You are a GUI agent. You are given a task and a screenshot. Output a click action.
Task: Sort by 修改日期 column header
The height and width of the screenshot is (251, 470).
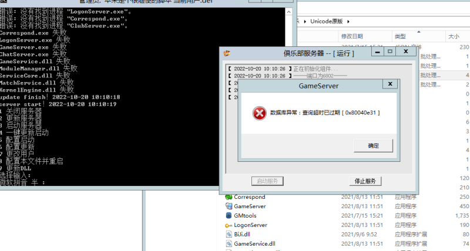coord(352,36)
